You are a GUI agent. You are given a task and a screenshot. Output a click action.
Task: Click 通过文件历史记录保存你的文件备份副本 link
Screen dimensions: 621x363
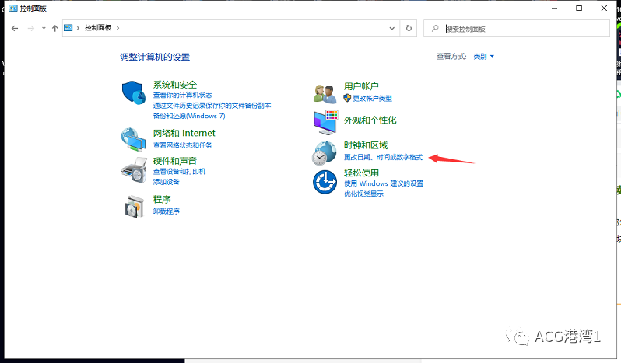(x=212, y=106)
